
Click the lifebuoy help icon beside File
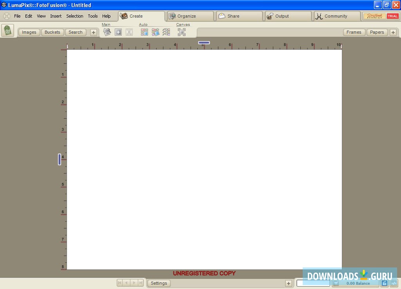pyautogui.click(x=7, y=16)
